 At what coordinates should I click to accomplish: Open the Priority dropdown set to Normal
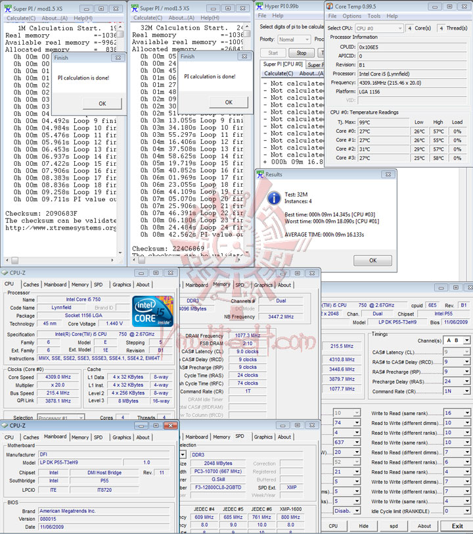[x=294, y=39]
